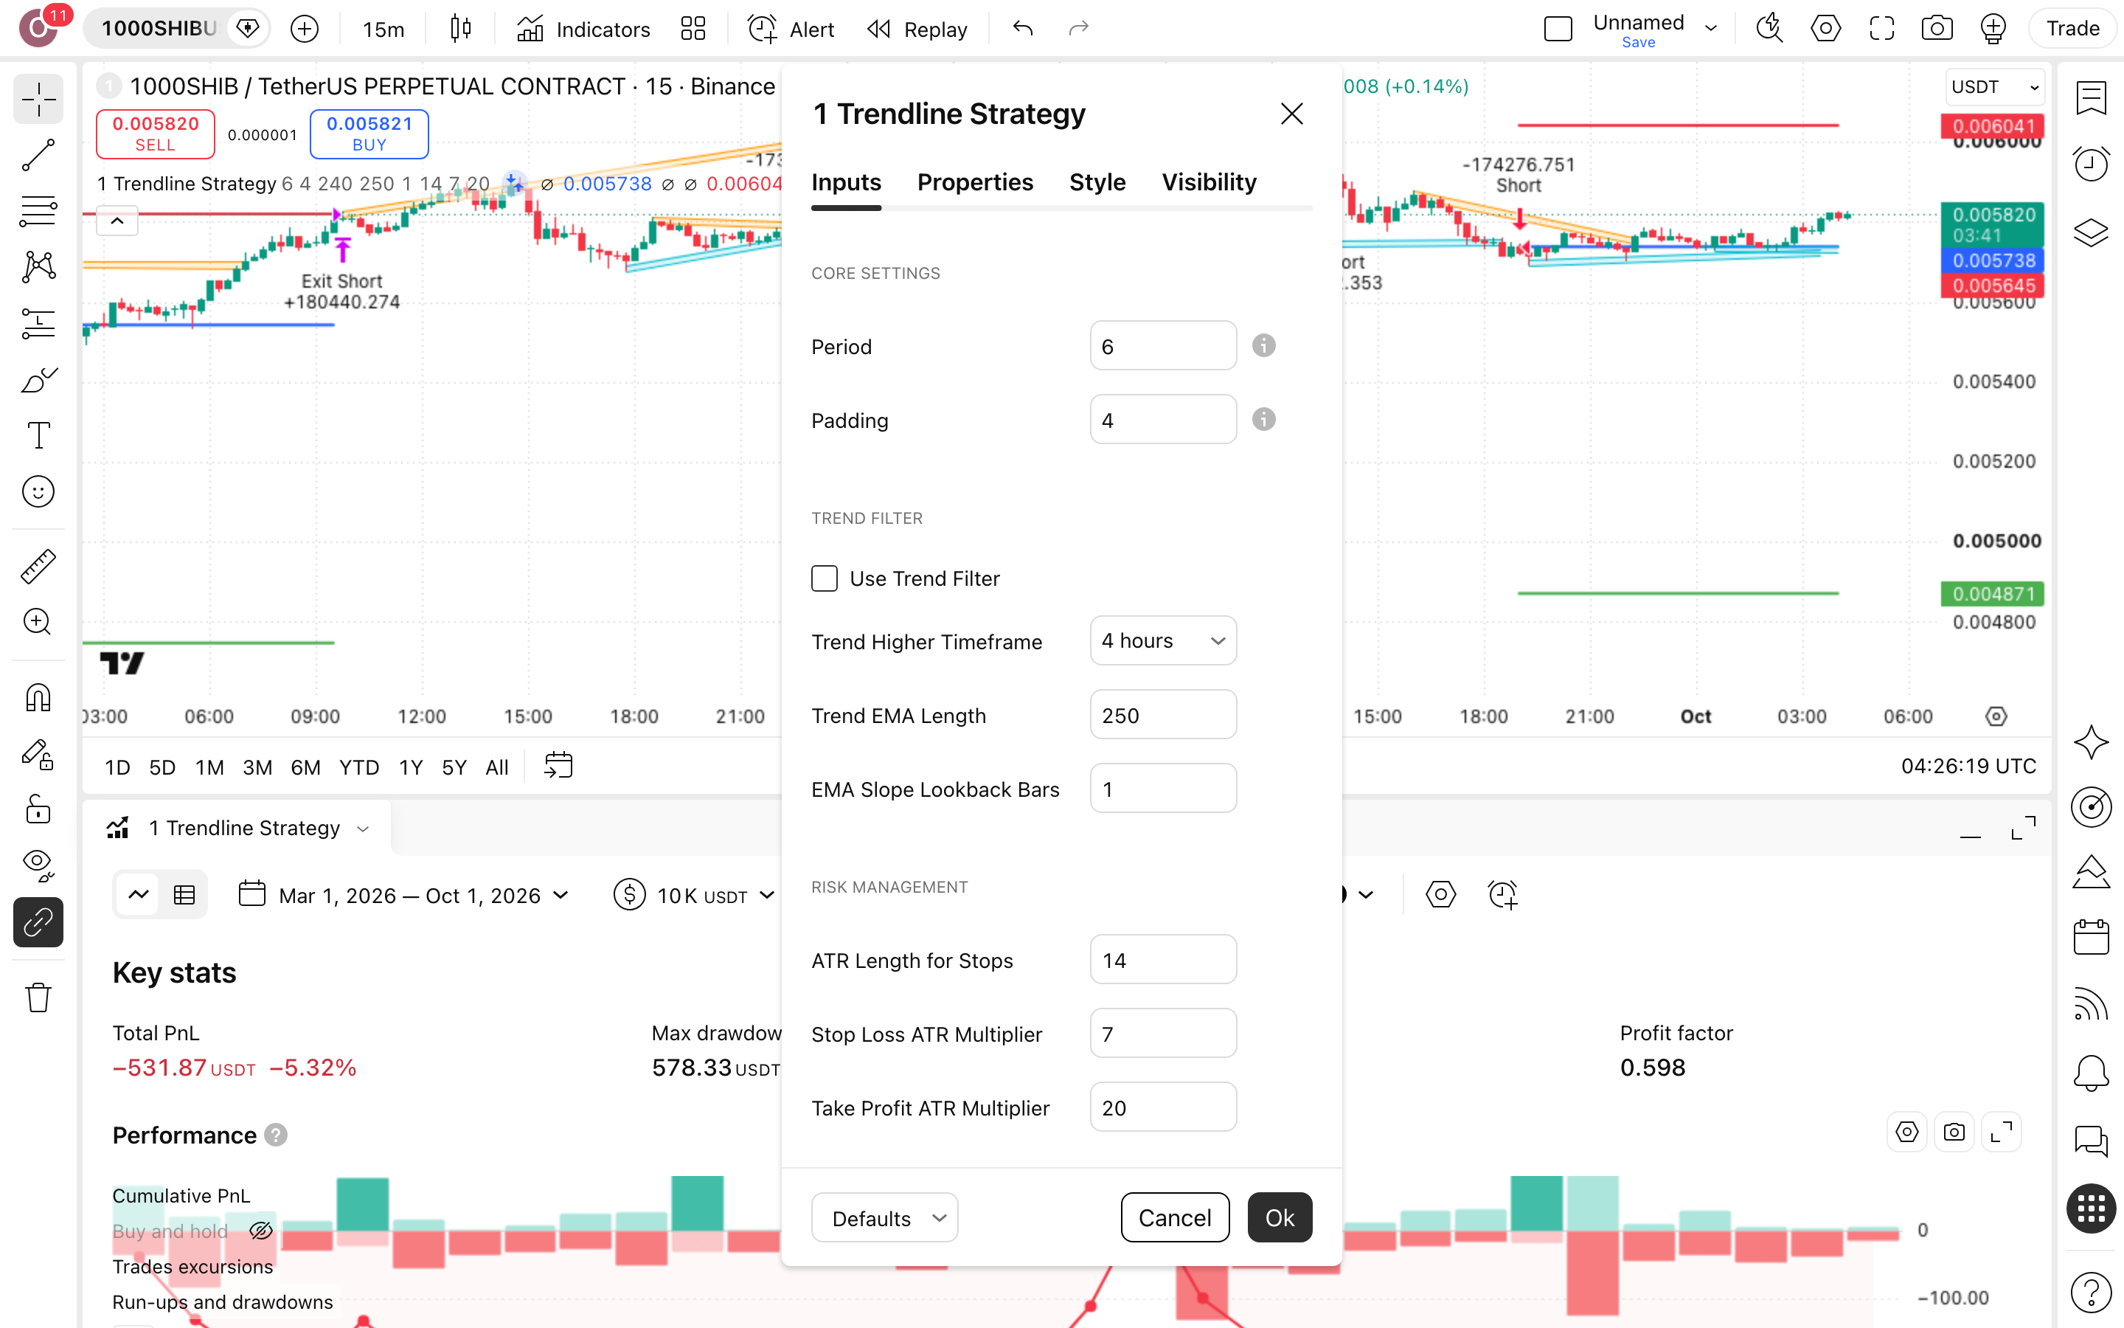Expand the 1 Trendline Strategy tester menu
Viewport: 2124px width, 1328px height.
[x=363, y=829]
